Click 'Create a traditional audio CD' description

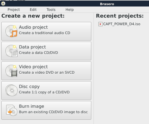[44, 33]
